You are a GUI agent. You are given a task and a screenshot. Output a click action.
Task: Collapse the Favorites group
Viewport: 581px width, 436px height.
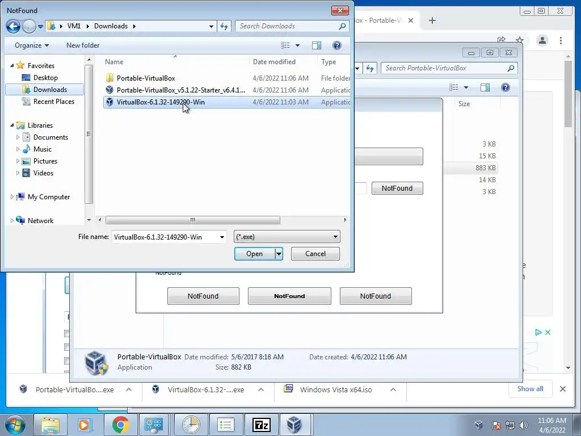click(12, 65)
